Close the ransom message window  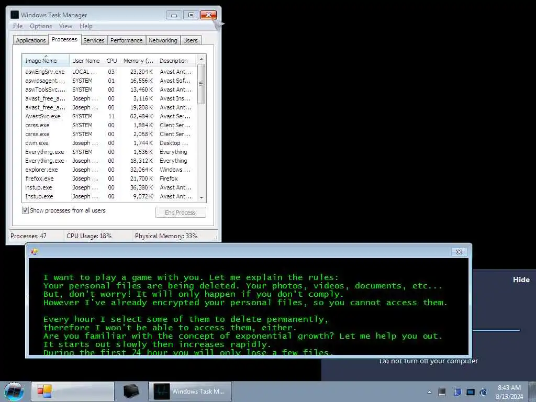coord(459,252)
